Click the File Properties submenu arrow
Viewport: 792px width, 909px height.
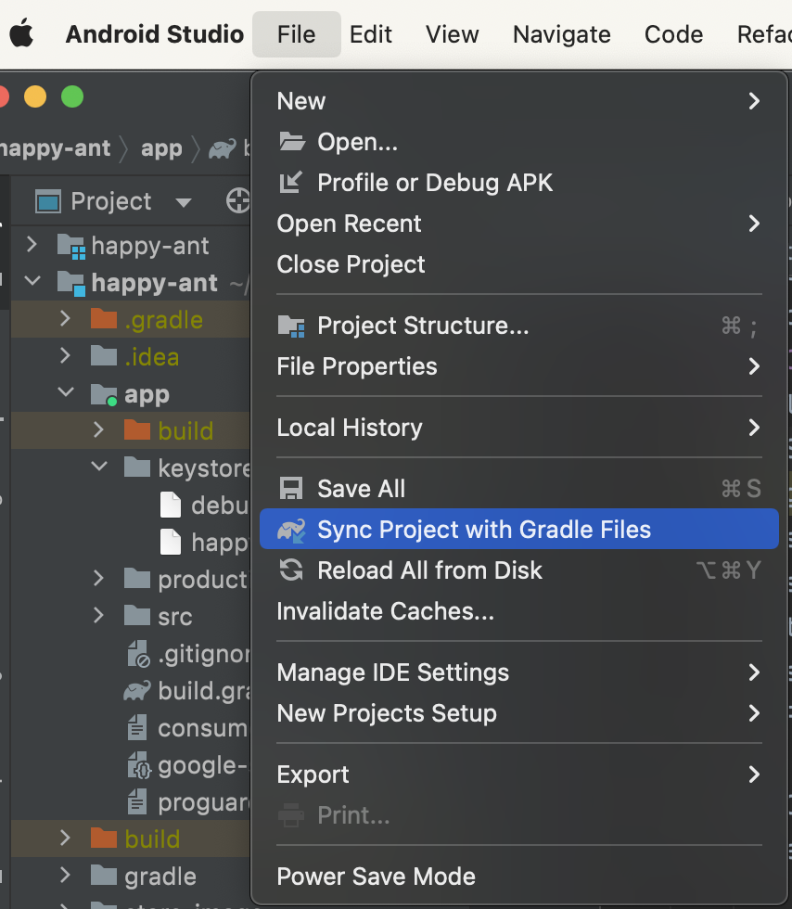[x=754, y=366]
